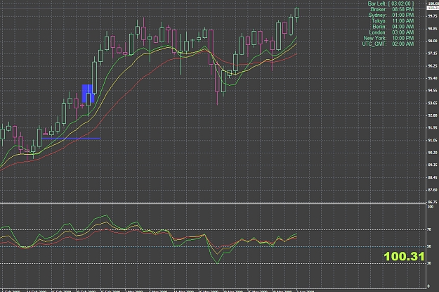Click the 99.75 price axis label

pyautogui.click(x=433, y=16)
